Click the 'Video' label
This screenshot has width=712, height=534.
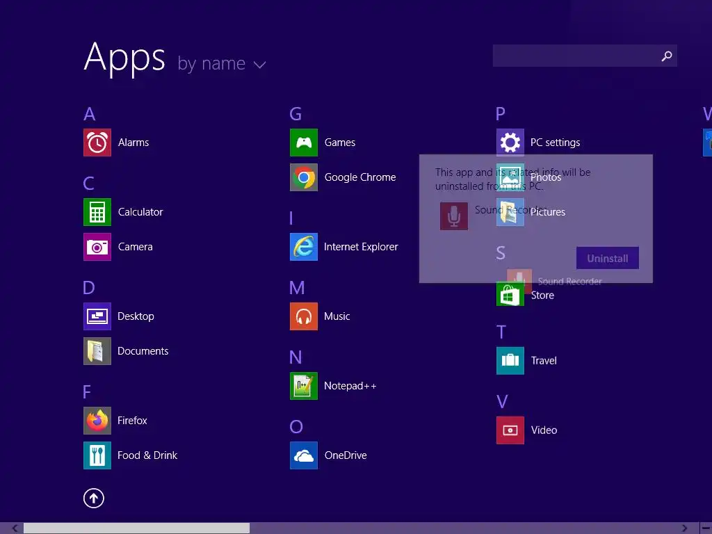click(544, 430)
